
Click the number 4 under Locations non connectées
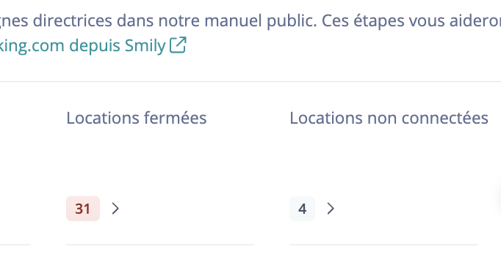(x=302, y=209)
